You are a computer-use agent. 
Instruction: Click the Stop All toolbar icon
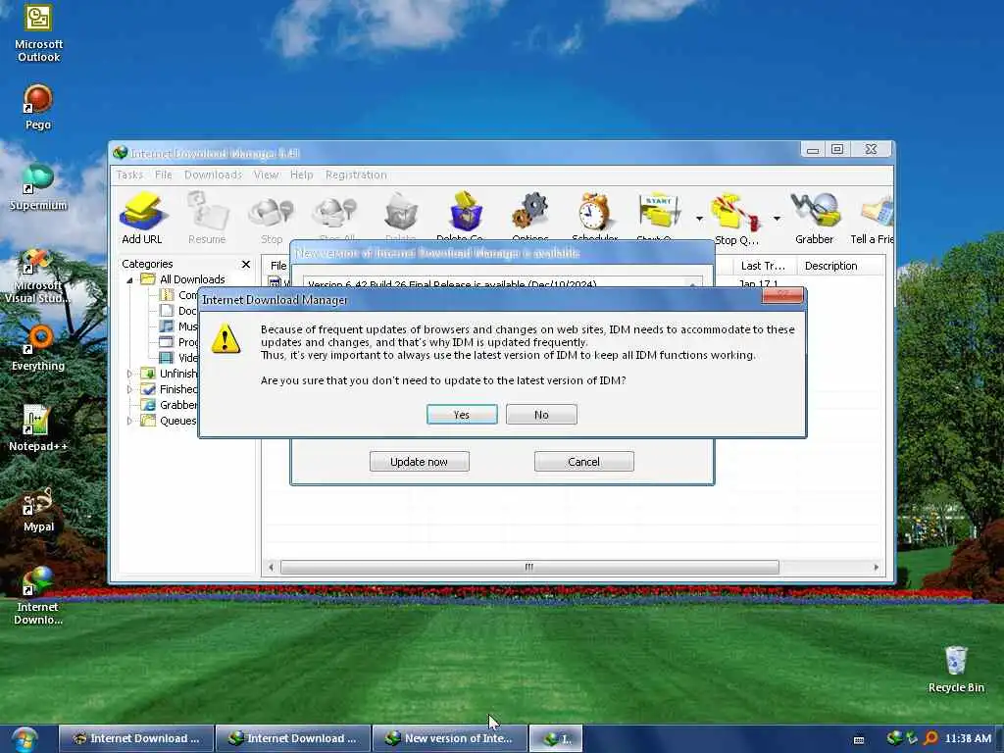tap(336, 216)
